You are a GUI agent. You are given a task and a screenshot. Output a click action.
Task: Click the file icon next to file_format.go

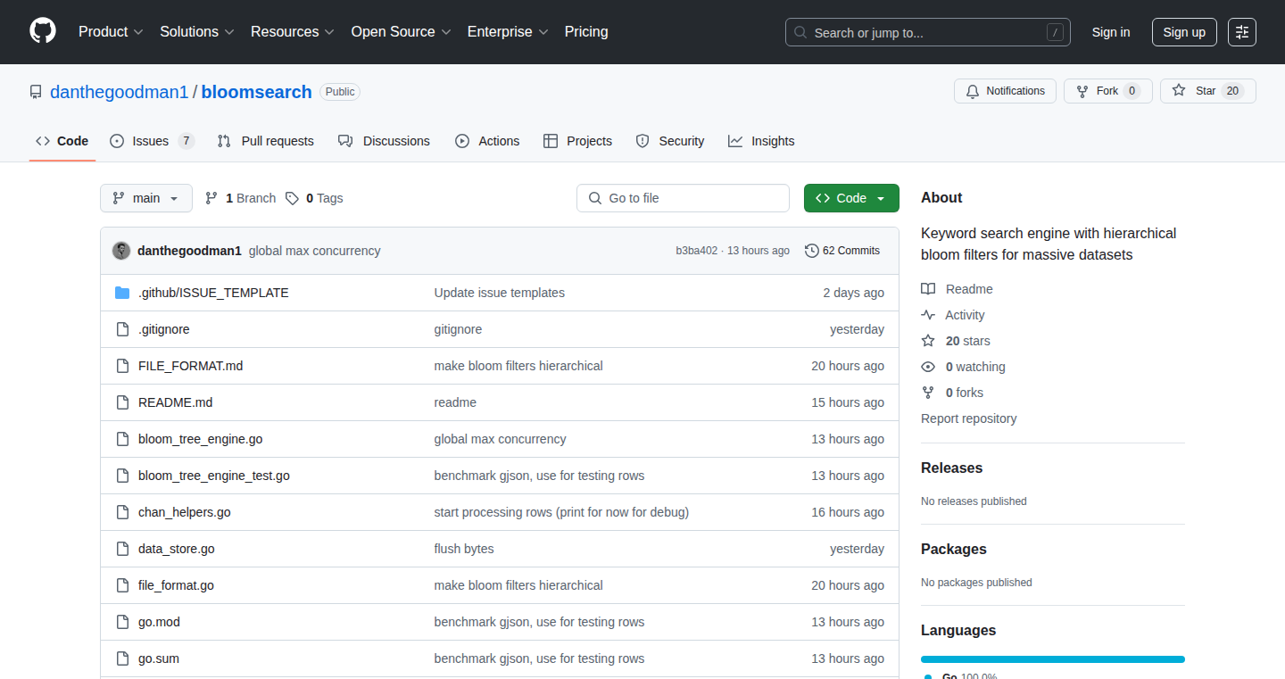[x=122, y=585]
